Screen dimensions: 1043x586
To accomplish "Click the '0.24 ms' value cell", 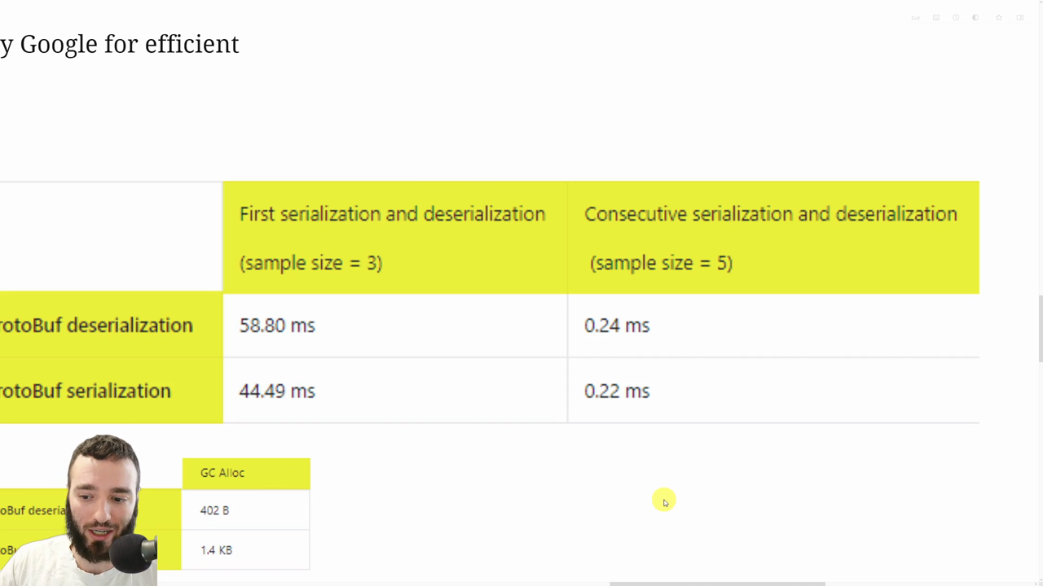I will 617,325.
